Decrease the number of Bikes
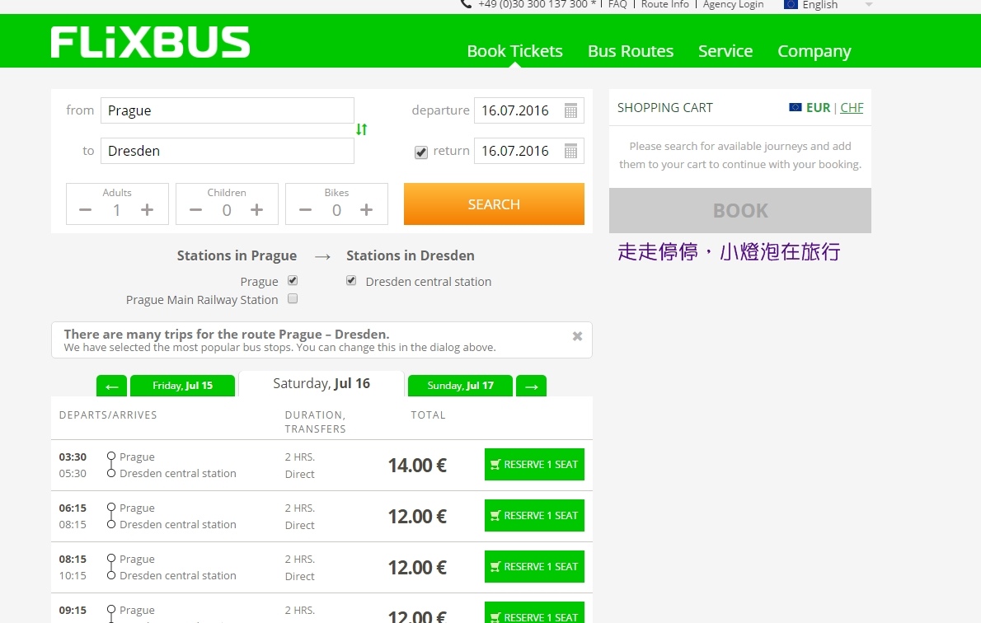Screen dimensions: 981x623 point(305,210)
